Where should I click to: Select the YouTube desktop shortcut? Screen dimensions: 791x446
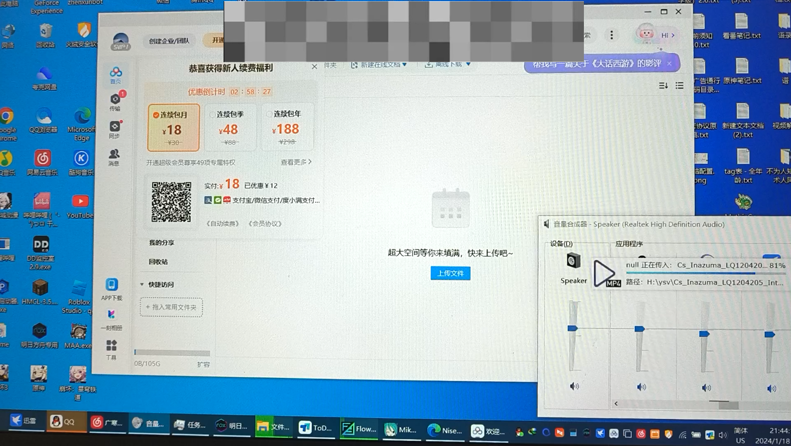click(80, 207)
